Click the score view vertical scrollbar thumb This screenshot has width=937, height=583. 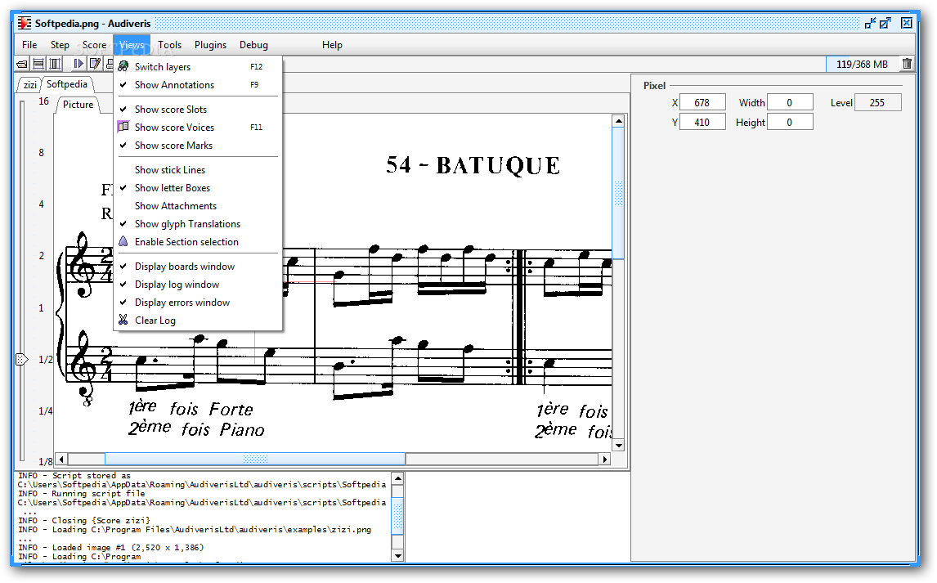coord(618,193)
